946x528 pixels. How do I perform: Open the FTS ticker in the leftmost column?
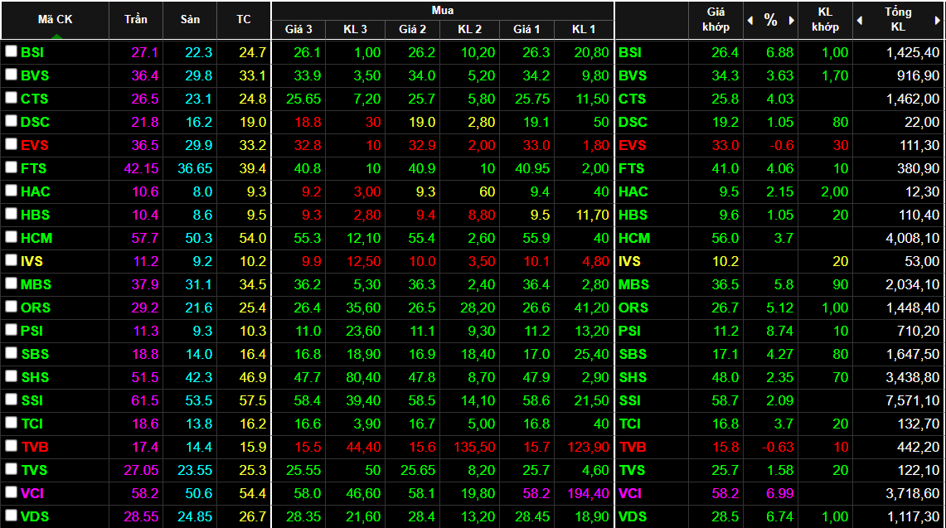pos(34,168)
